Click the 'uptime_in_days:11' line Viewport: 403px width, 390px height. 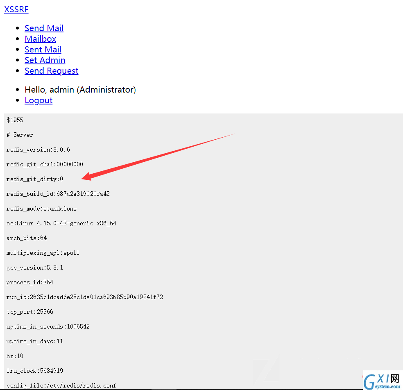click(35, 341)
